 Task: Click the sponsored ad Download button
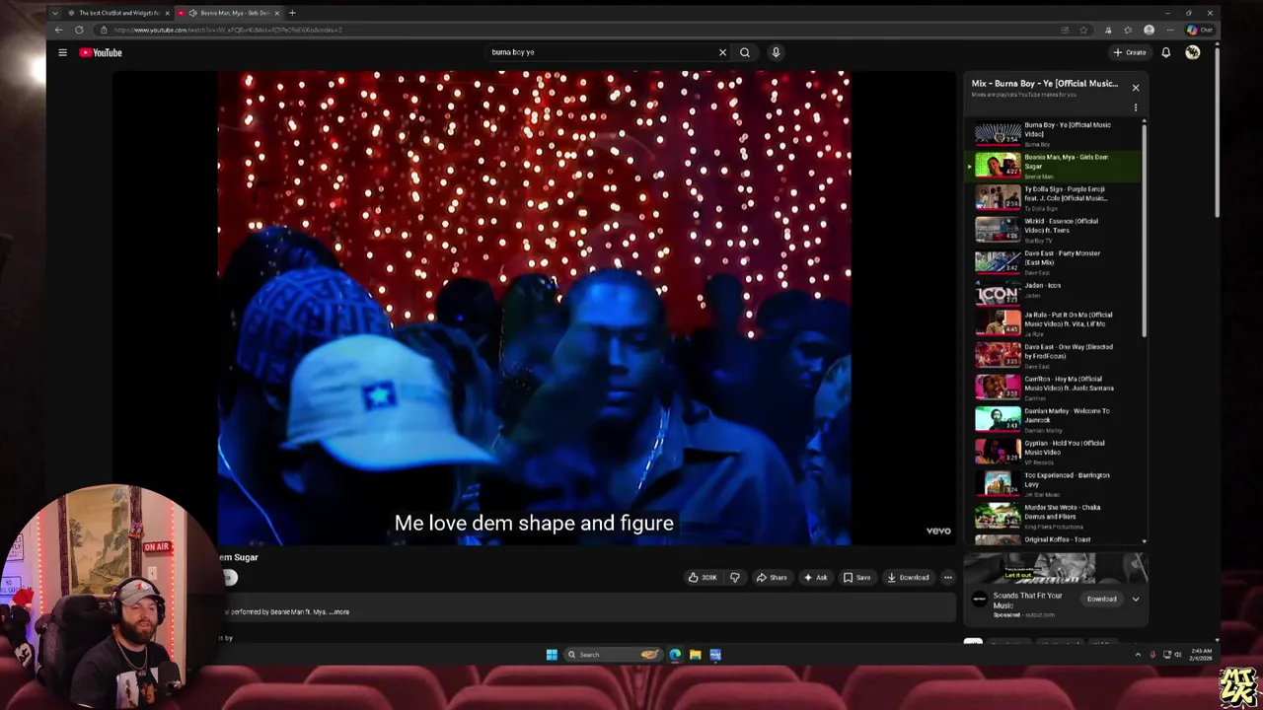1101,599
